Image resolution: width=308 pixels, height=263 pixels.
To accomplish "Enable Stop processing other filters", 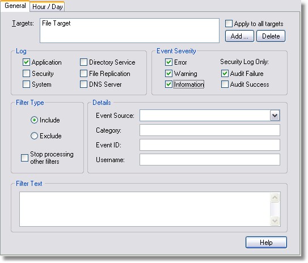I will 24,158.
